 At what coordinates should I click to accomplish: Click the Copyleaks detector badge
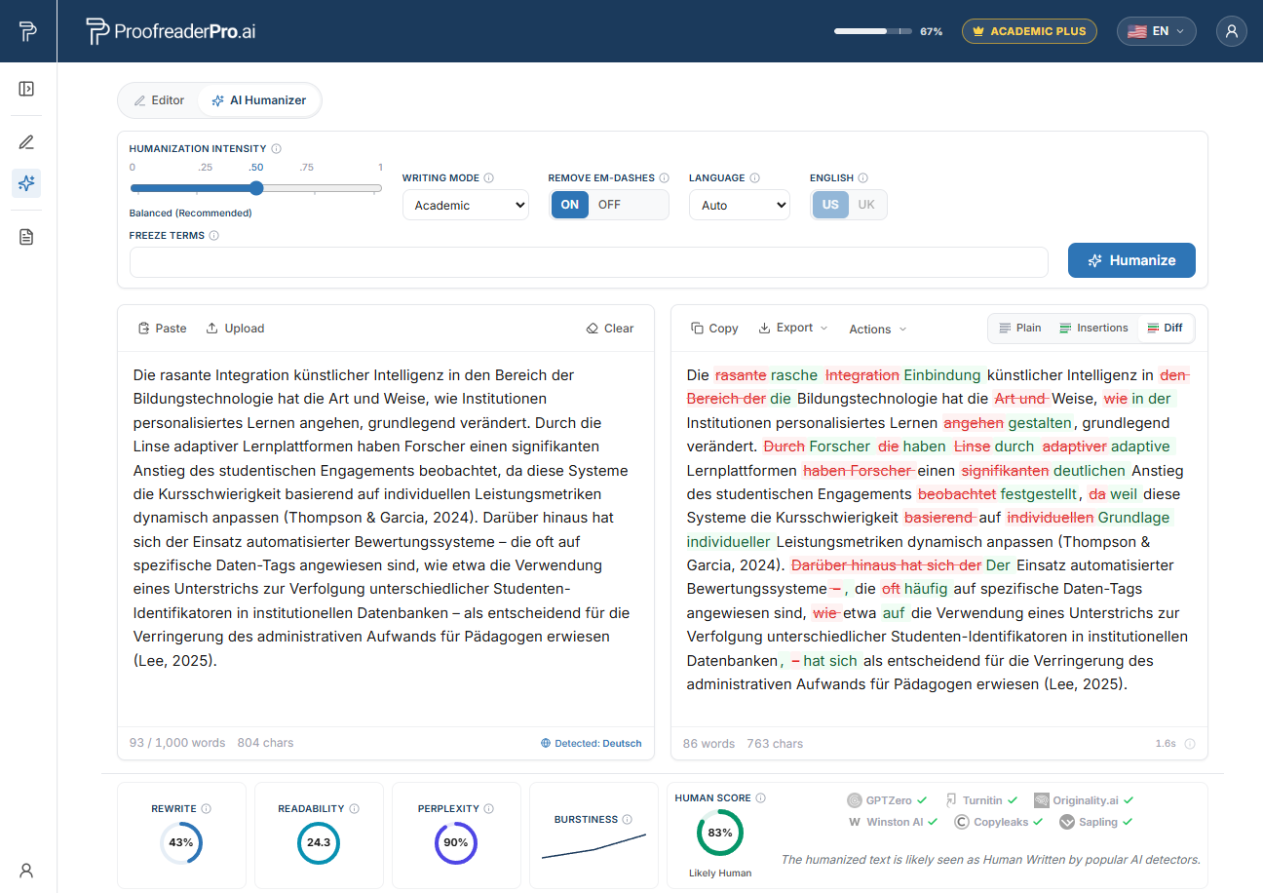(x=998, y=822)
